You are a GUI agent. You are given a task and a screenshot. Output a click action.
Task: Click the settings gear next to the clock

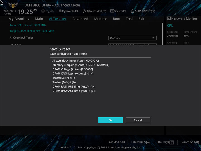click(x=35, y=10)
